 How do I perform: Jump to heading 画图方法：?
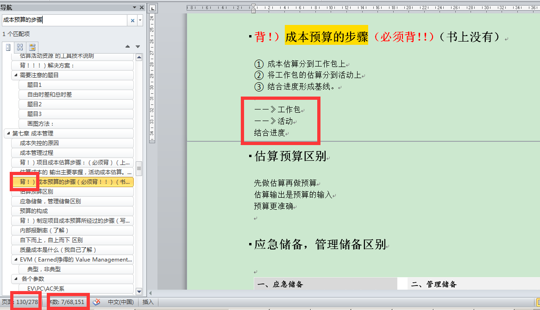pyautogui.click(x=76, y=124)
